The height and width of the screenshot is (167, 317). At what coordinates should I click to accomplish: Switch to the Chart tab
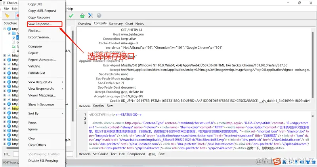pyautogui.click(x=129, y=24)
